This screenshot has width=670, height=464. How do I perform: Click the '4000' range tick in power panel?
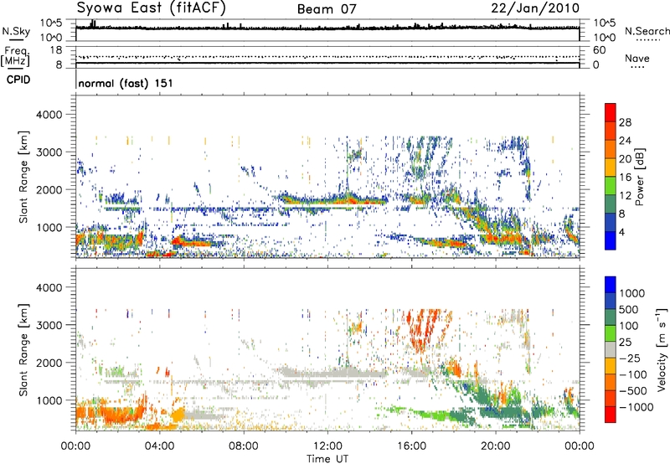(49, 115)
